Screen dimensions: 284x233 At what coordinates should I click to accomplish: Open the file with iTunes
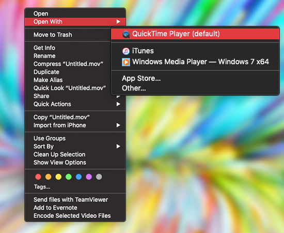coord(195,51)
